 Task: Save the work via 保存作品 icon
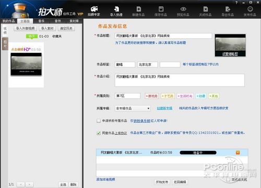[x=161, y=11]
